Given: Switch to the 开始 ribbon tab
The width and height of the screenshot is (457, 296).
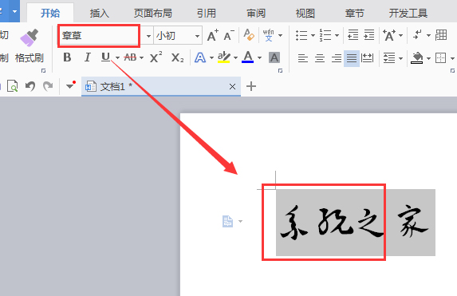Looking at the screenshot, I should [x=50, y=13].
